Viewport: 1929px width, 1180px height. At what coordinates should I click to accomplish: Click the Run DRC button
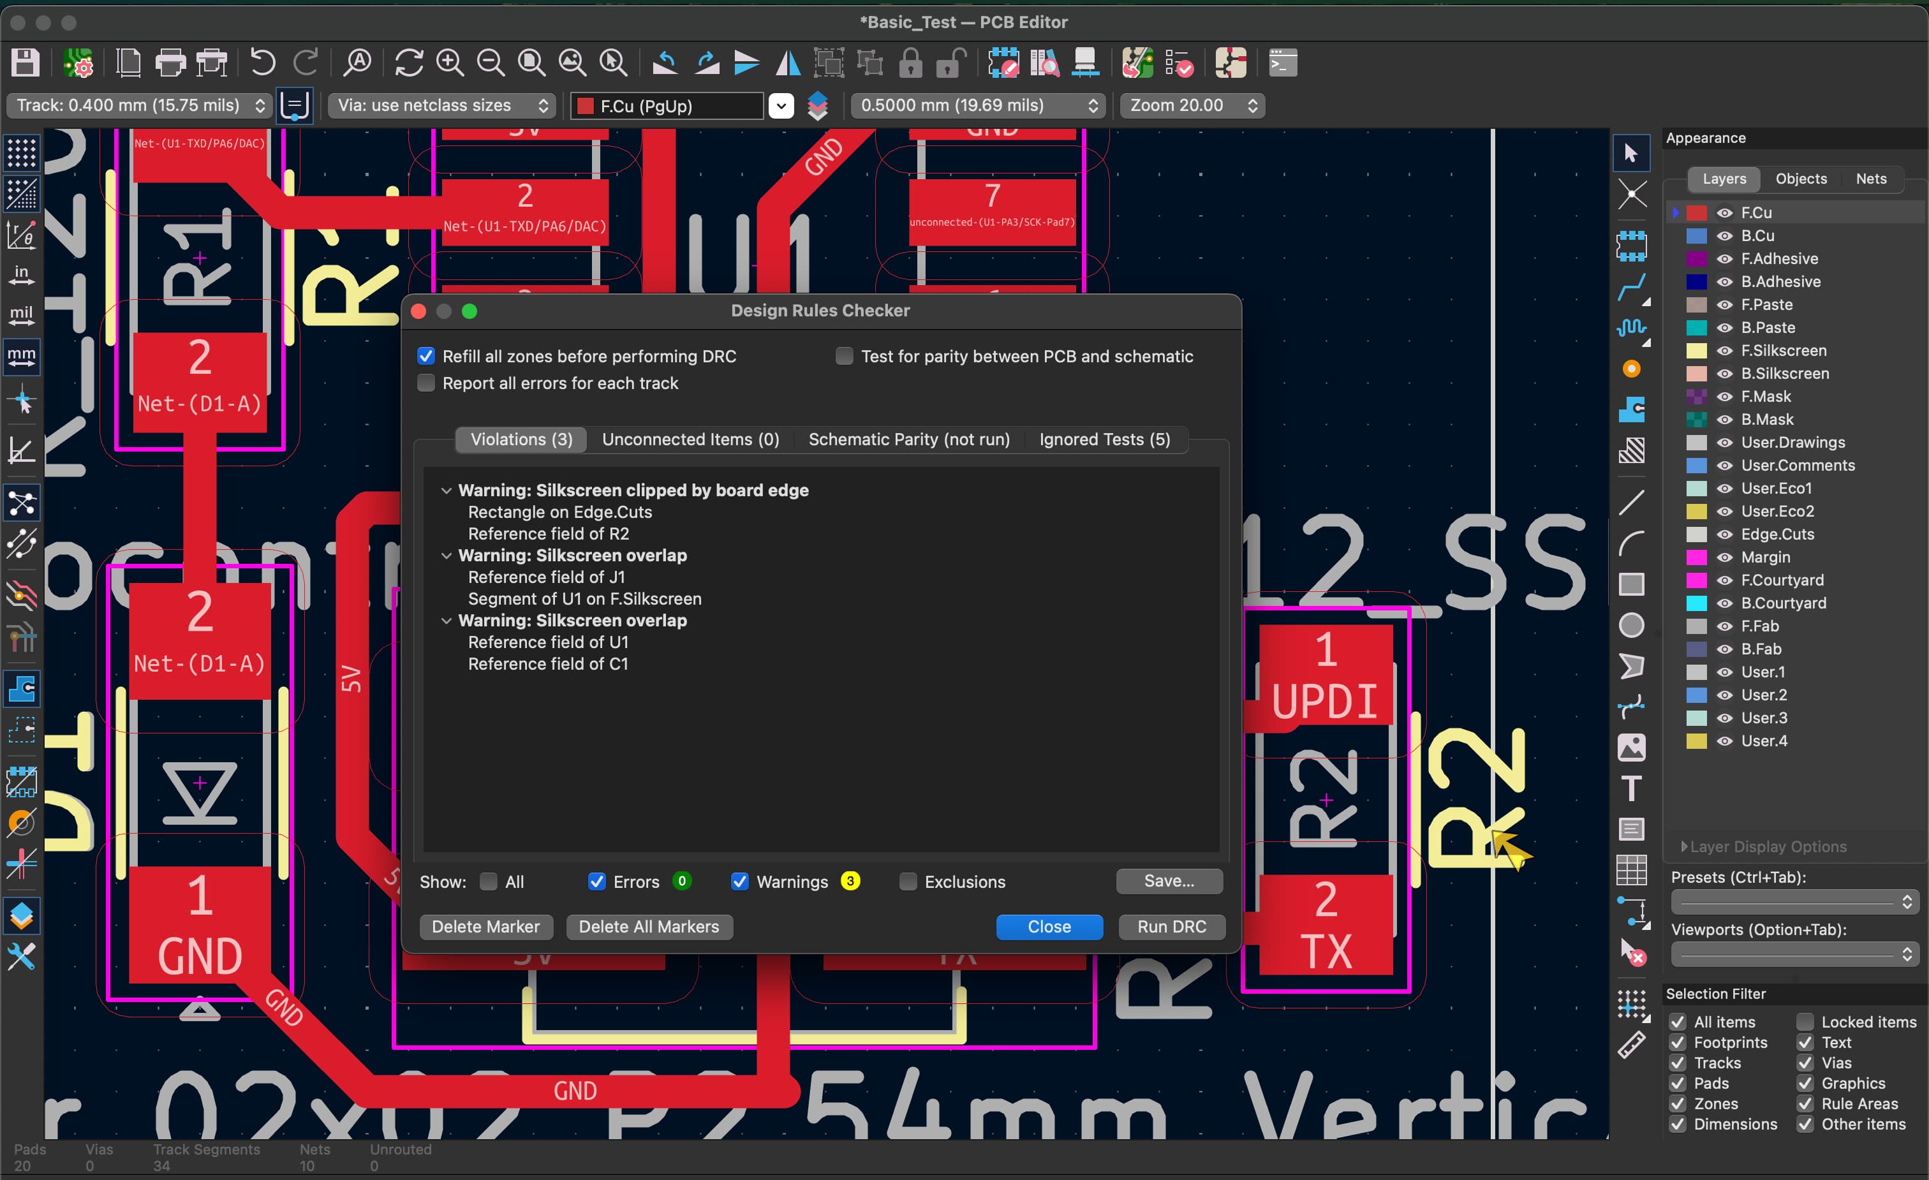pyautogui.click(x=1171, y=926)
